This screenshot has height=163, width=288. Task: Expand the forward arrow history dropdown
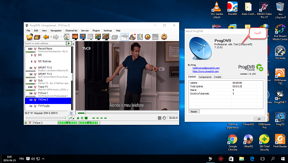point(61,37)
